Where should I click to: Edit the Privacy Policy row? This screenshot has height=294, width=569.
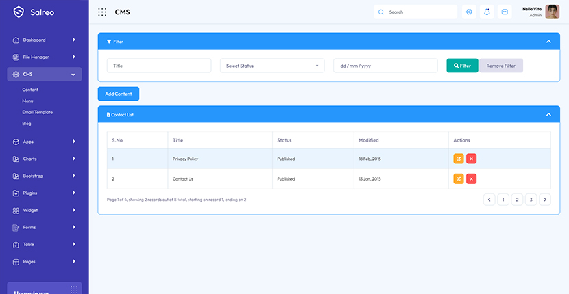458,159
